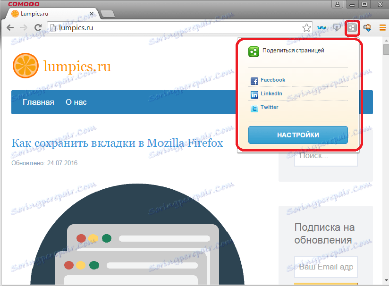This screenshot has height=286, width=389.
Task: Reload the current page
Action: (x=38, y=27)
